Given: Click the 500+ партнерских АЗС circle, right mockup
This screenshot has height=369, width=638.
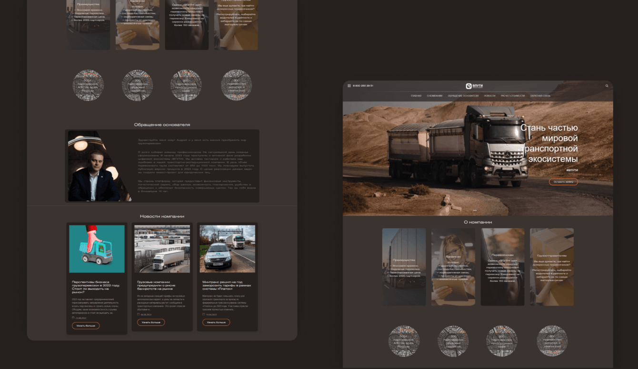Looking at the screenshot, I should click(x=404, y=341).
